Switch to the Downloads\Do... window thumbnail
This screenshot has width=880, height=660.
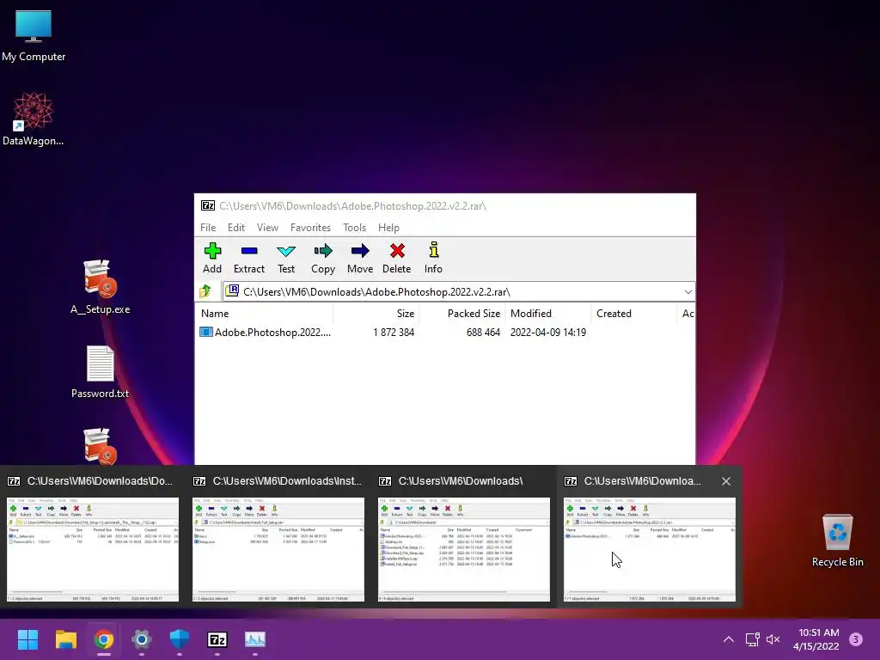(93, 549)
